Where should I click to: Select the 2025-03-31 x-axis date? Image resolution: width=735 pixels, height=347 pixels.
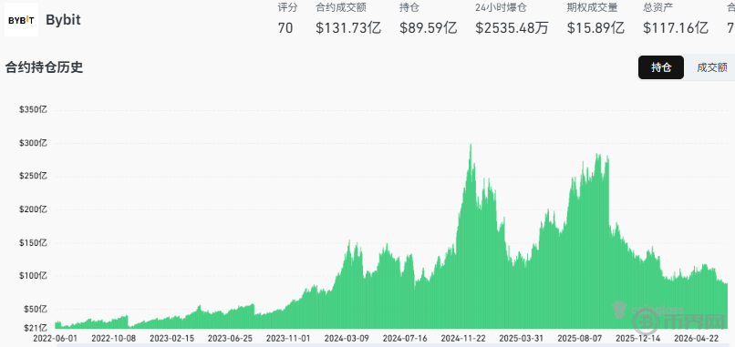[x=521, y=338]
